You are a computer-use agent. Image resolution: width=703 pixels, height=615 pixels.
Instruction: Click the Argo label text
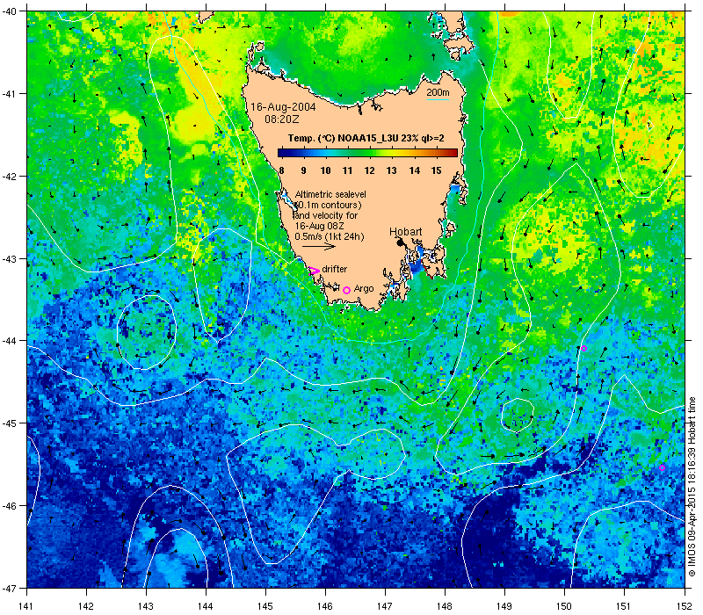tap(364, 289)
